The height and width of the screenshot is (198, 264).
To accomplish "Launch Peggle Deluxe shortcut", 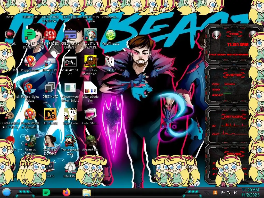I will (x=30, y=61).
